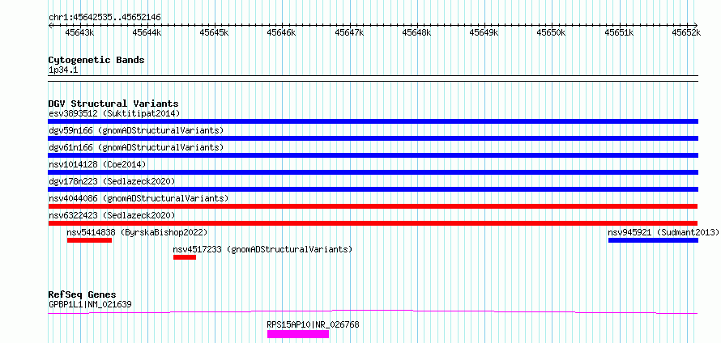Select the esv3893512 (Suktitipat2014) label

pos(114,113)
